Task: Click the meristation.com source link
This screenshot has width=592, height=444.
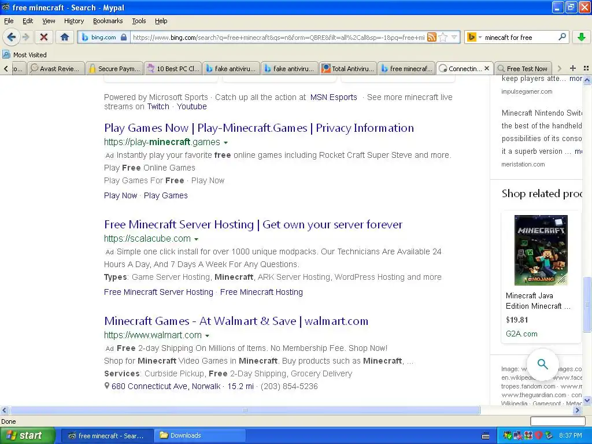Action: pos(523,164)
